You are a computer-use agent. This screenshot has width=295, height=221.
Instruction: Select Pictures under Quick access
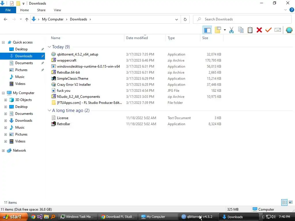pyautogui.click(x=21, y=70)
